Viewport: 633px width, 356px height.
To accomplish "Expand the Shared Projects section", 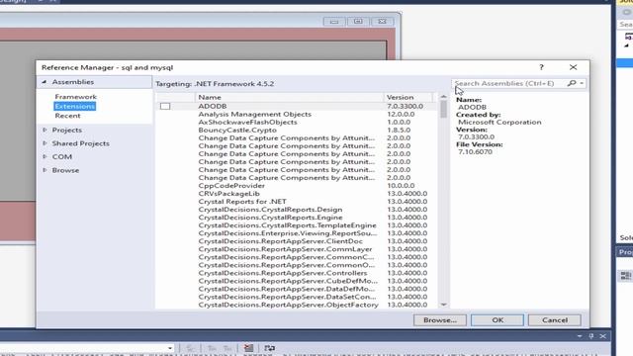I will click(x=45, y=143).
